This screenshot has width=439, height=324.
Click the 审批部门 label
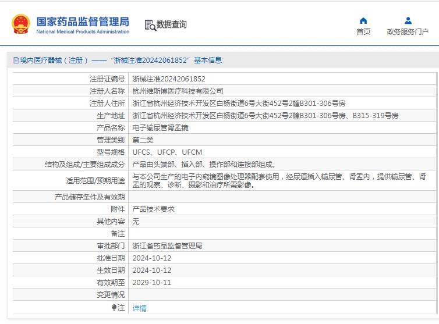pos(111,245)
